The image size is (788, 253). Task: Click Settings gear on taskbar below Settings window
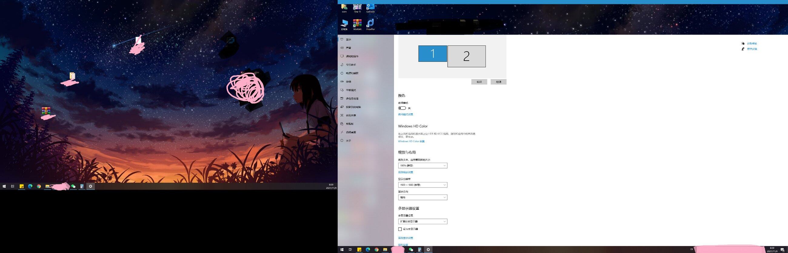[428, 250]
